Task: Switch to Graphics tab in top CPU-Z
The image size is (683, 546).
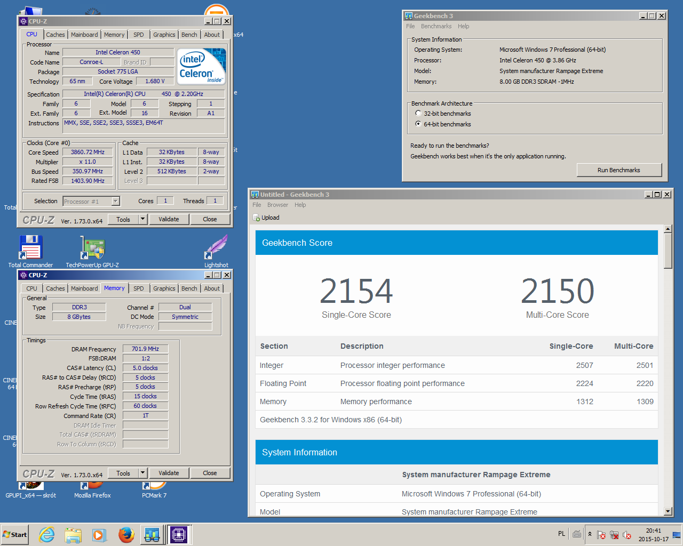Action: pyautogui.click(x=164, y=35)
